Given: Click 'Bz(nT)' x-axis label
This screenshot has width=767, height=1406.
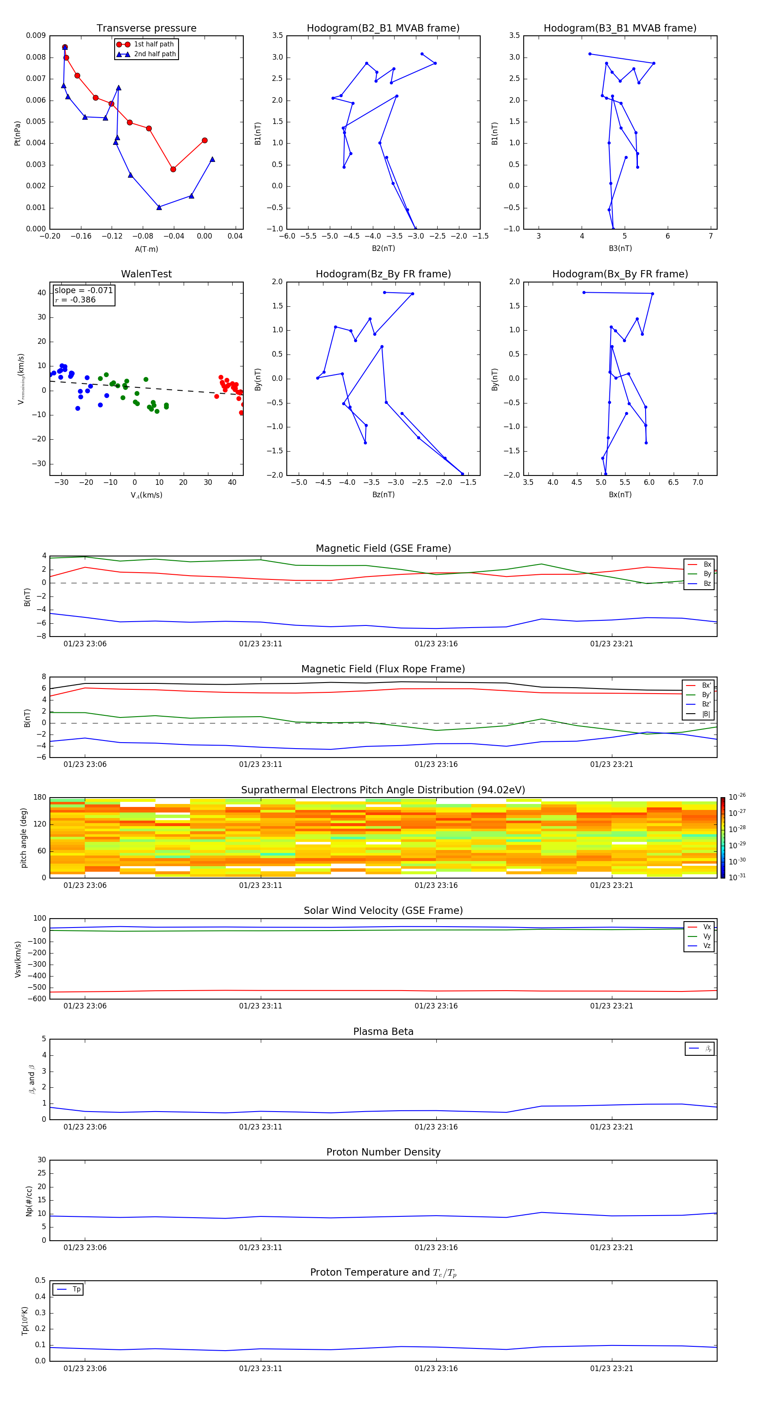Looking at the screenshot, I should click(x=383, y=495).
